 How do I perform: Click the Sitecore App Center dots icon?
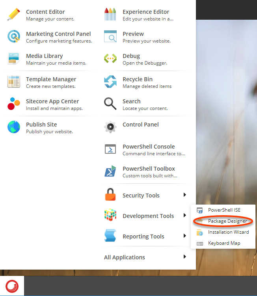pos(14,104)
